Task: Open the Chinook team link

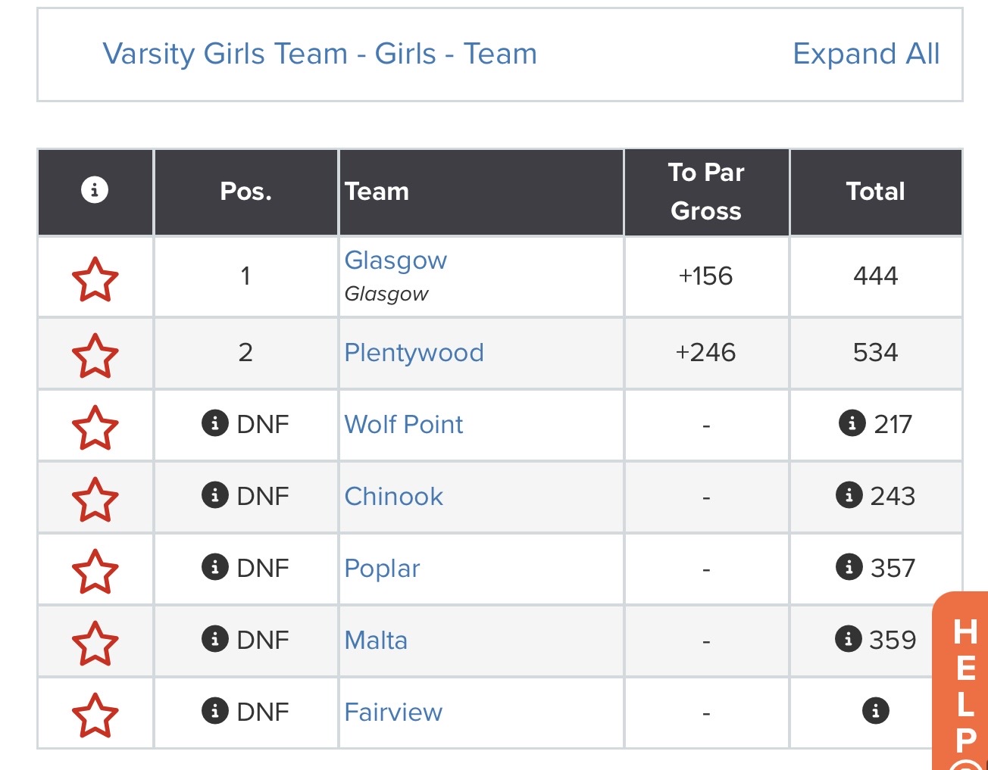Action: point(393,497)
